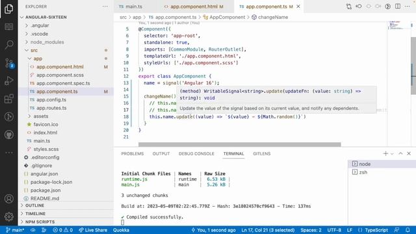The width and height of the screenshot is (416, 234).
Task: Add a new terminal
Action: (385, 153)
